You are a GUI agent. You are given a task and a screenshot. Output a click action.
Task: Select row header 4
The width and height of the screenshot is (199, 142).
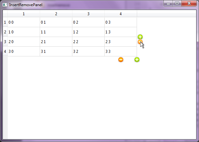(5, 51)
